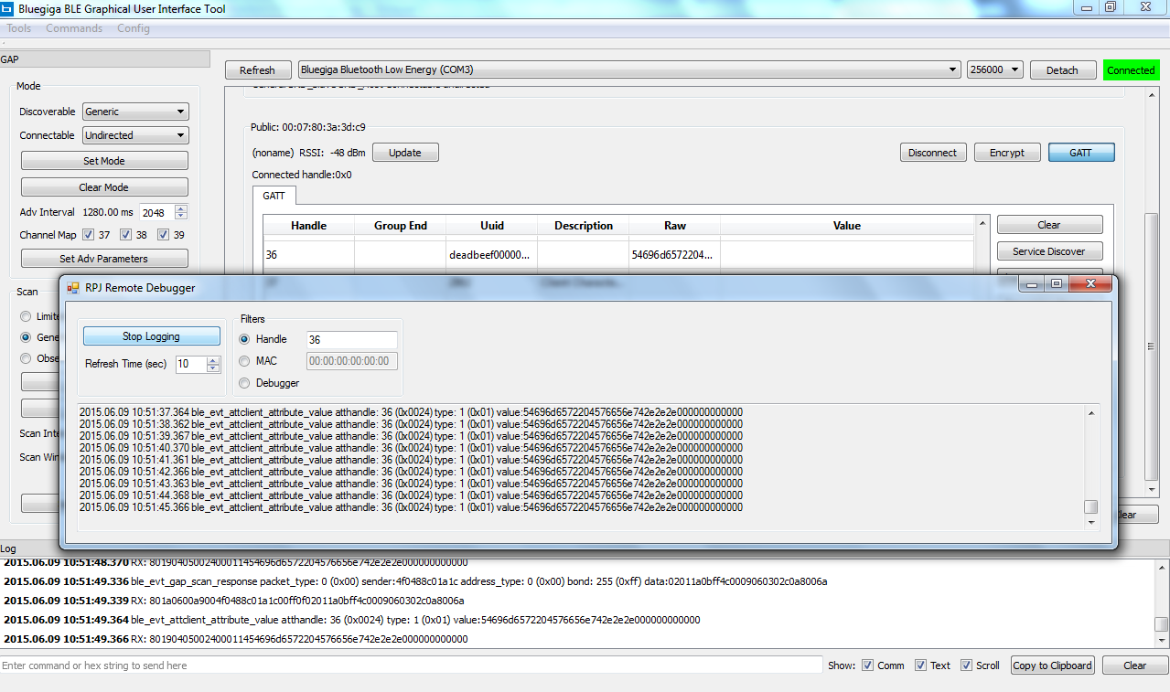The image size is (1170, 692).
Task: Select handle 36 row in GATT table
Action: coord(619,255)
